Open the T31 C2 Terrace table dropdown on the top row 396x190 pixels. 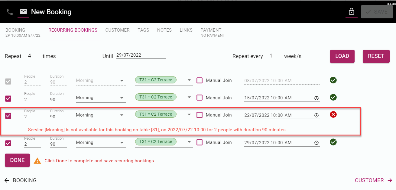[189, 80]
